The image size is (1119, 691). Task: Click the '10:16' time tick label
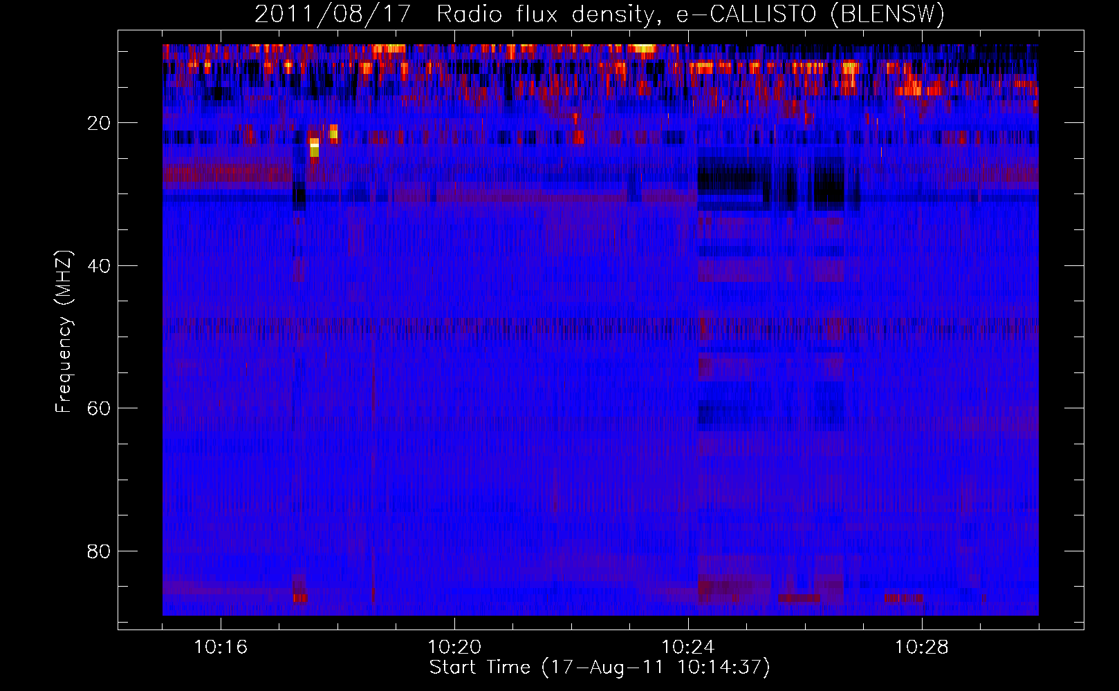[x=221, y=647]
